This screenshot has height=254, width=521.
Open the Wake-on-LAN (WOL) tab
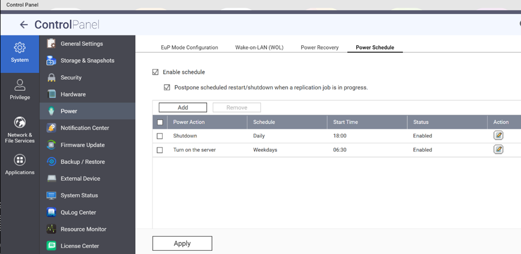(x=259, y=47)
